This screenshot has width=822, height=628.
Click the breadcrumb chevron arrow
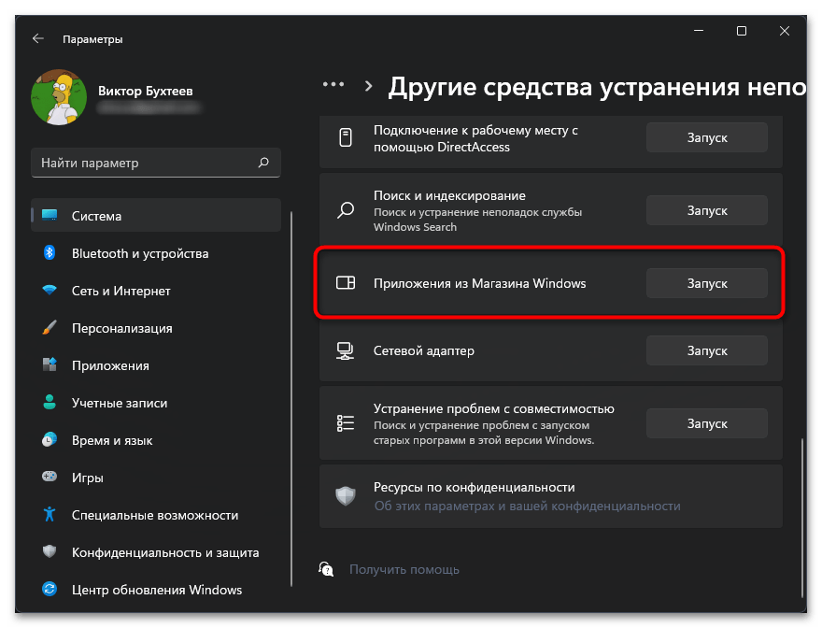click(369, 86)
